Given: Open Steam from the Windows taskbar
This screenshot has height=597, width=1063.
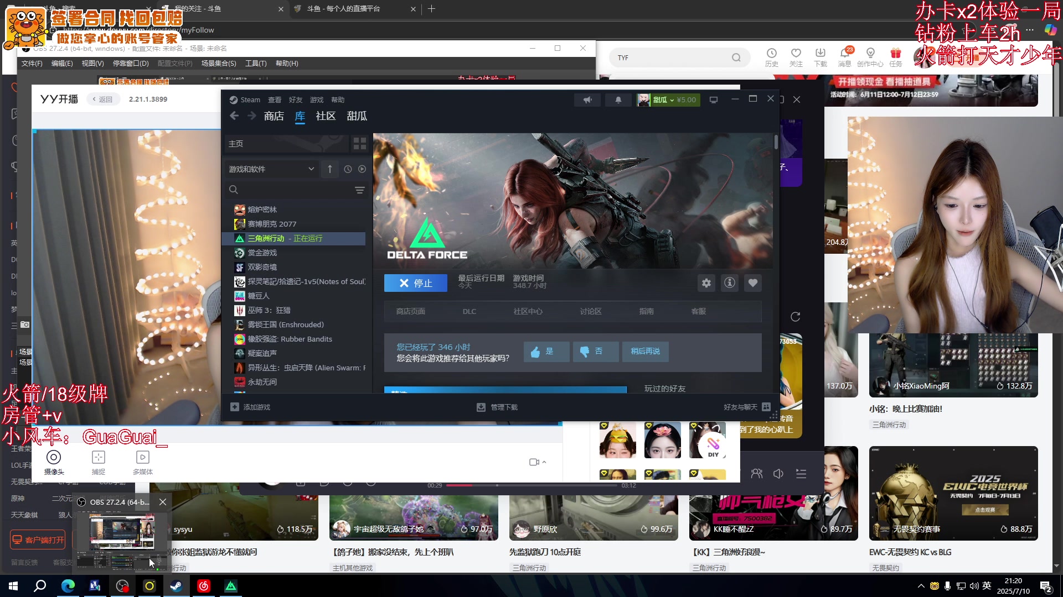Looking at the screenshot, I should pyautogui.click(x=177, y=586).
